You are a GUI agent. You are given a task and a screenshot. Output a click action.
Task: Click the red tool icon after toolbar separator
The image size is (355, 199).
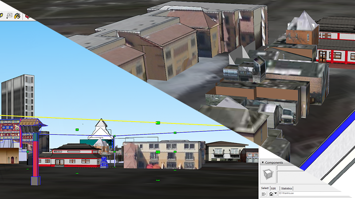coord(28,16)
